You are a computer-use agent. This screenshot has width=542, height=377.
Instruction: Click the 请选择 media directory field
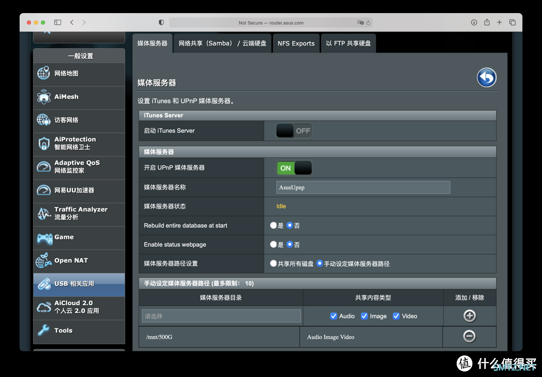click(x=221, y=316)
